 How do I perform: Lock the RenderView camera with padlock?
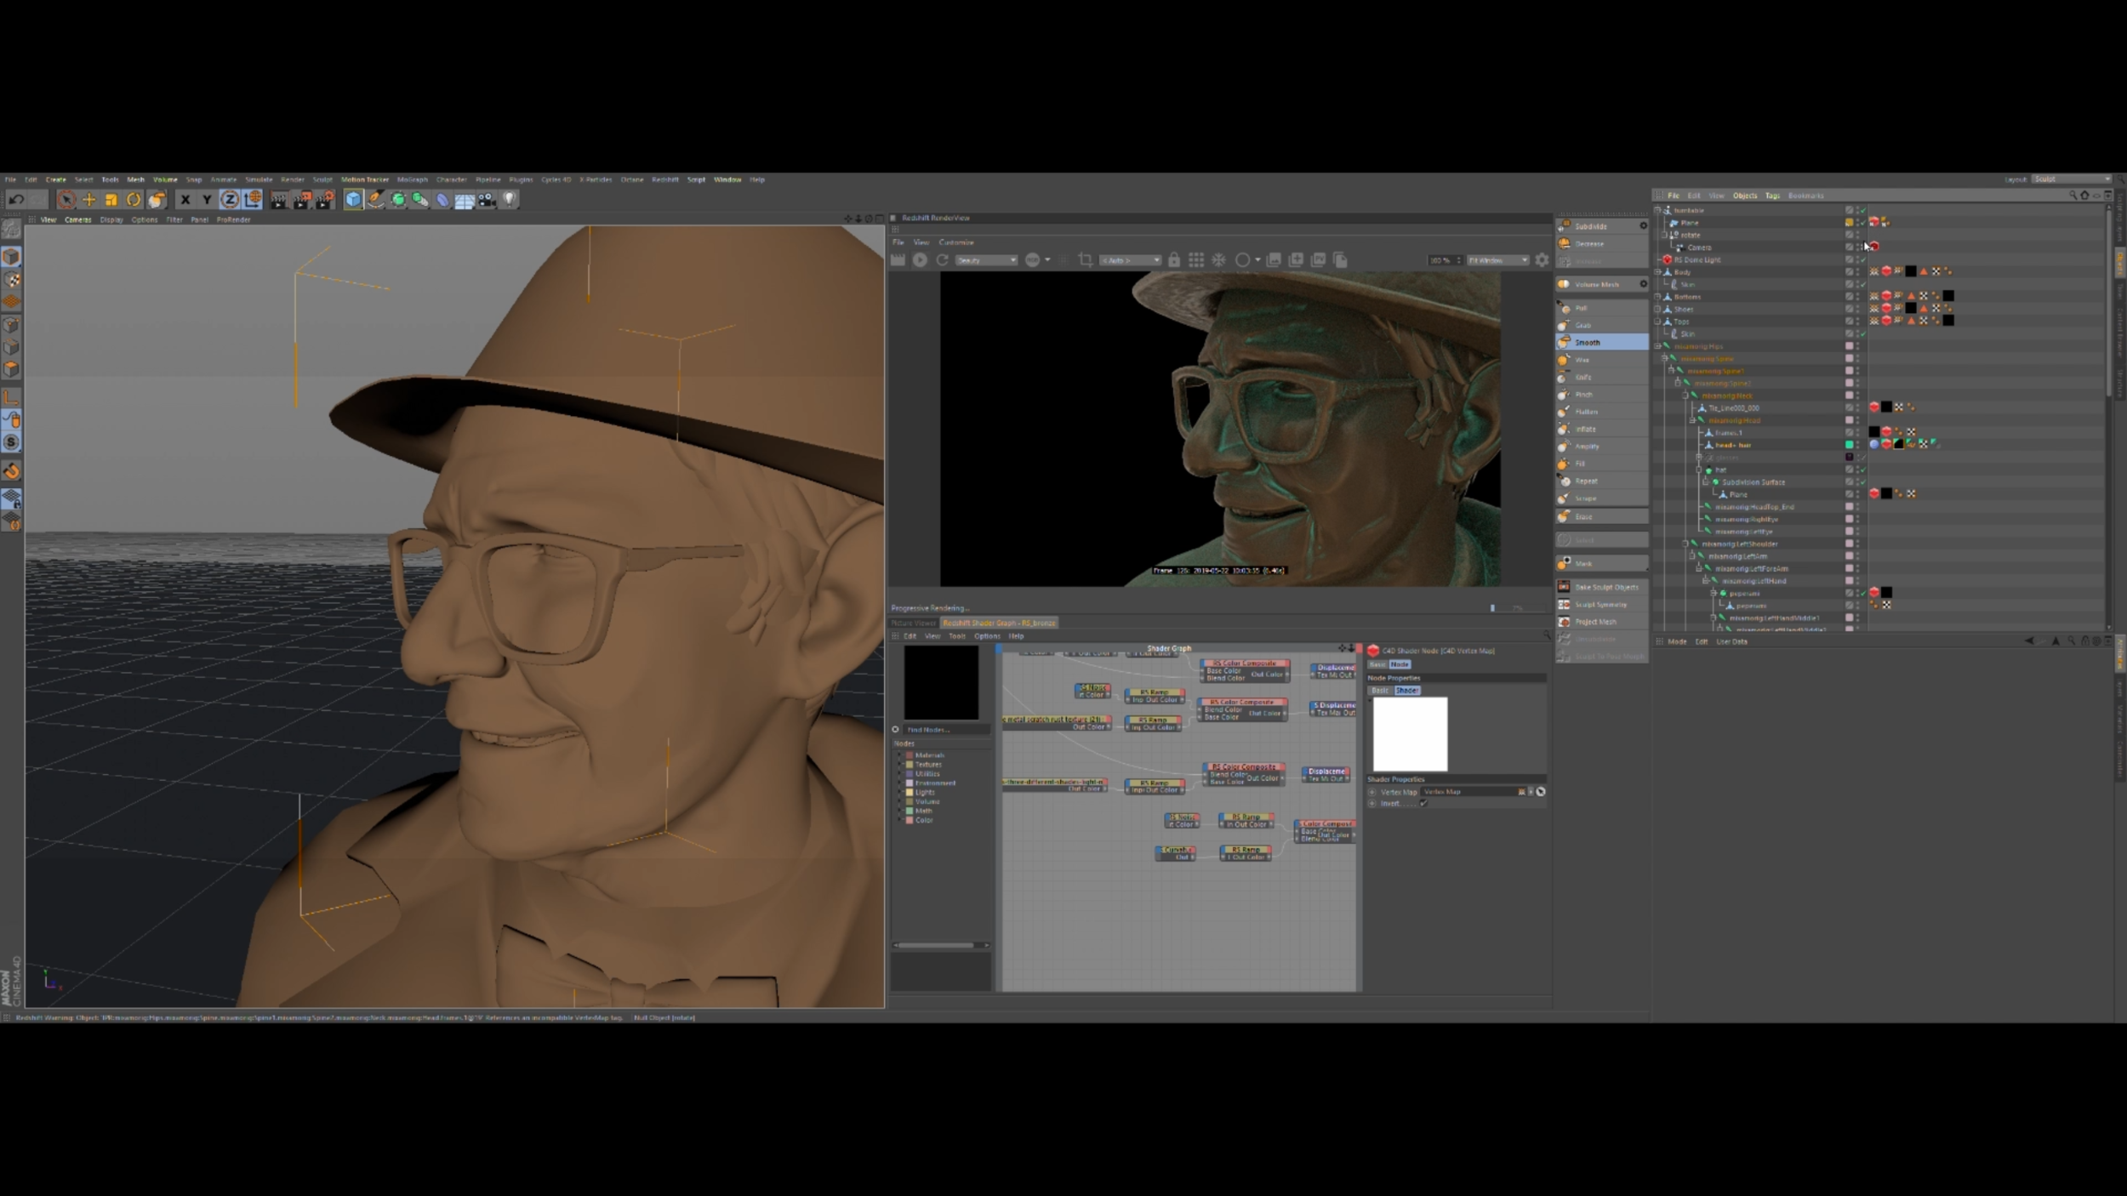pos(1173,260)
